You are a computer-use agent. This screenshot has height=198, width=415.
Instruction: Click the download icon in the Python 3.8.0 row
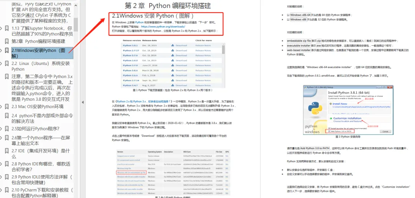[x=173, y=61]
